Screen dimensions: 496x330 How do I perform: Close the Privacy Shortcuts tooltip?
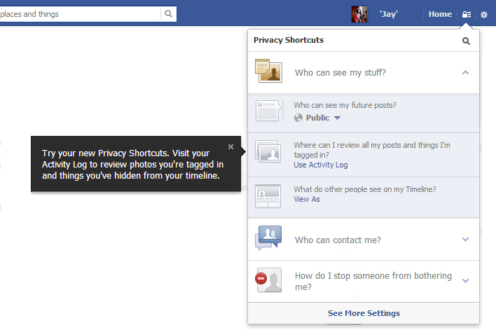(231, 146)
